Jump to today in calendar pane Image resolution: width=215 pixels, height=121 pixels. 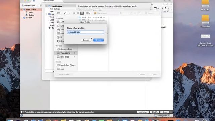pos(166,8)
